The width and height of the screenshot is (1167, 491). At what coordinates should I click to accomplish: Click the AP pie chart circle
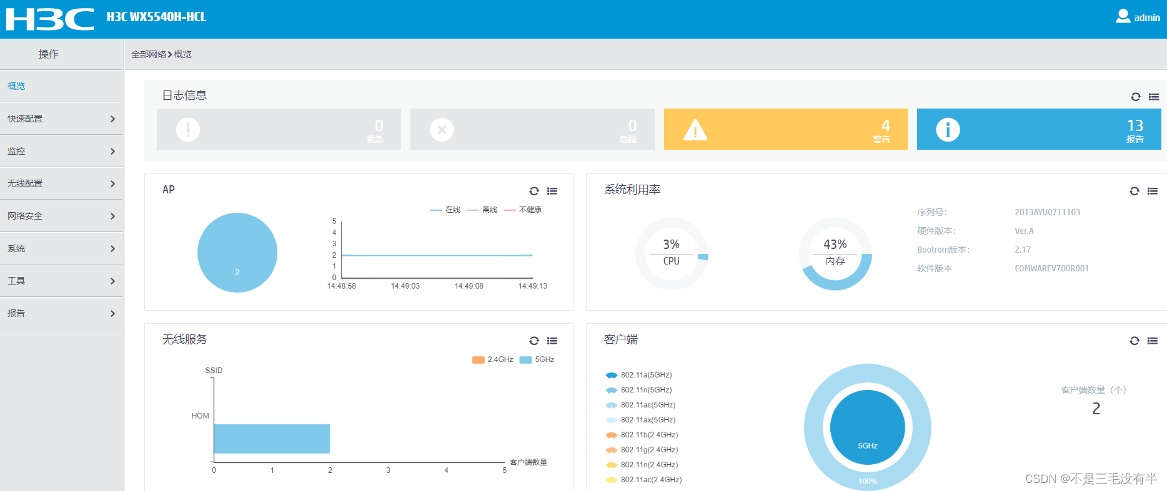click(x=237, y=253)
